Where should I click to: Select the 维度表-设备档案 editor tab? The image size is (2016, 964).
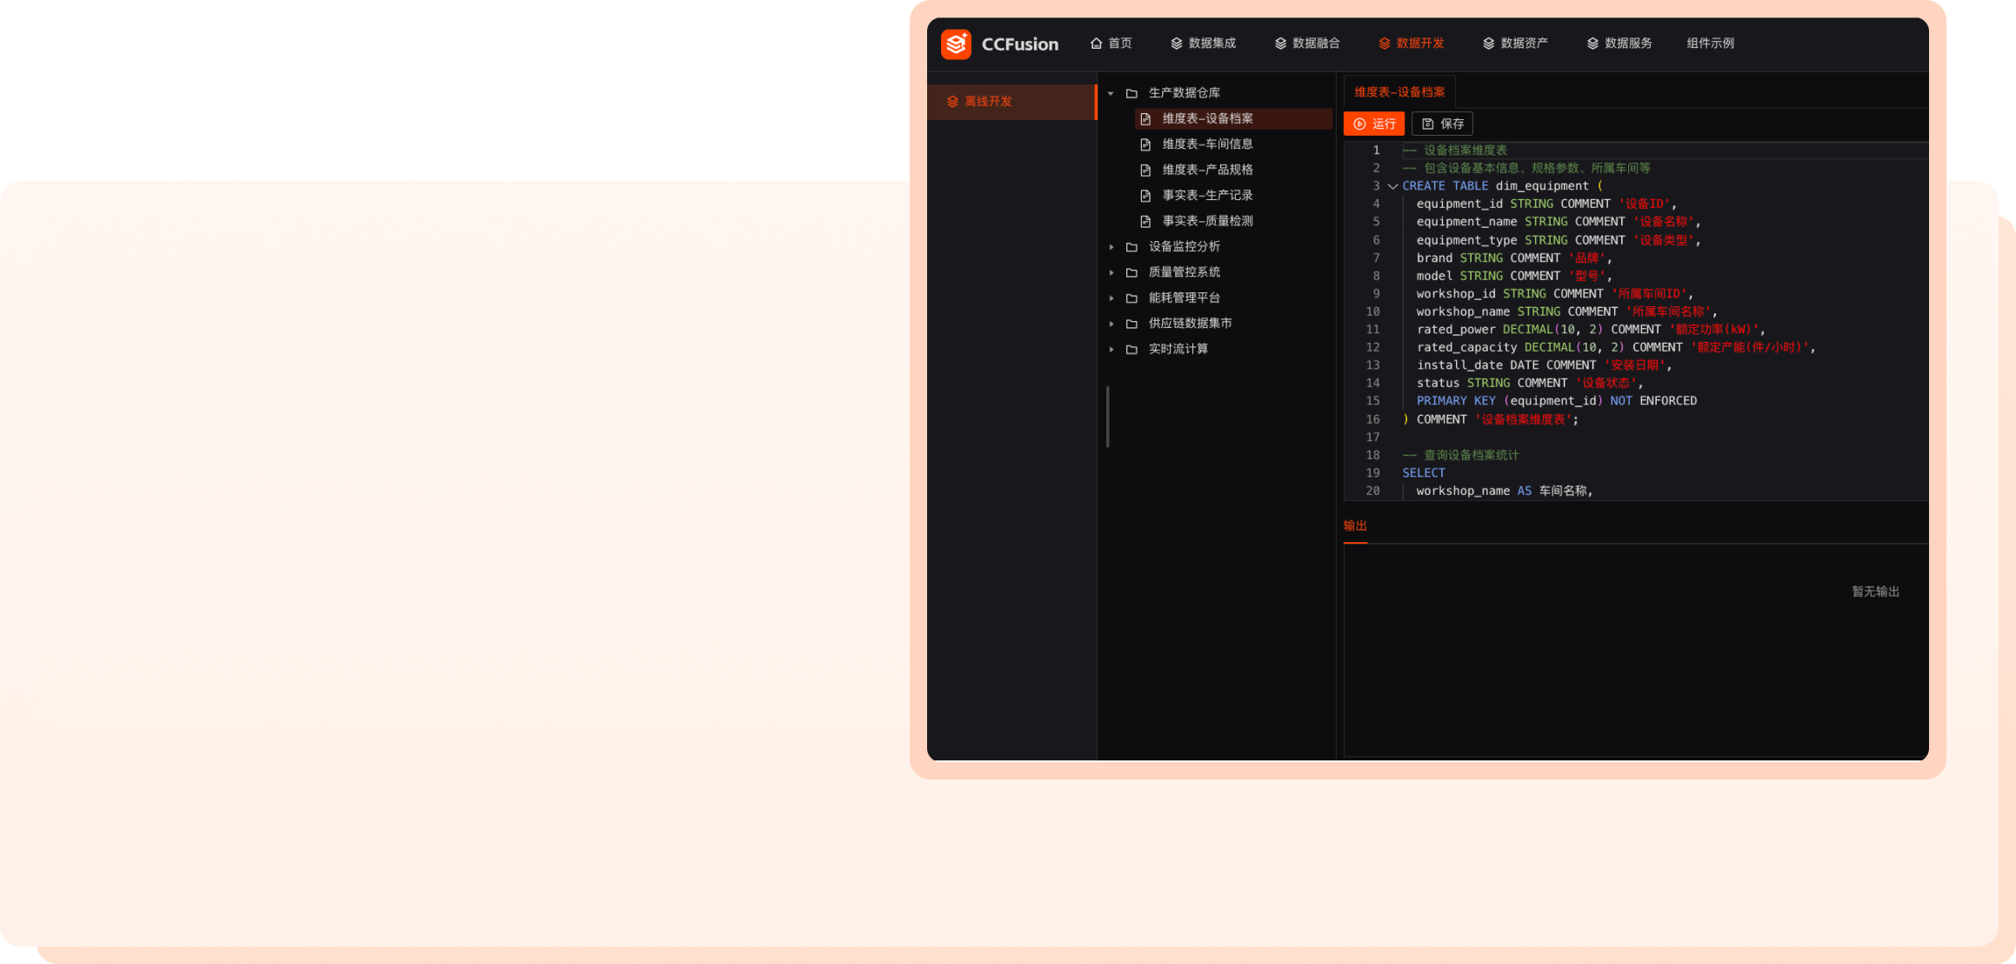point(1399,92)
